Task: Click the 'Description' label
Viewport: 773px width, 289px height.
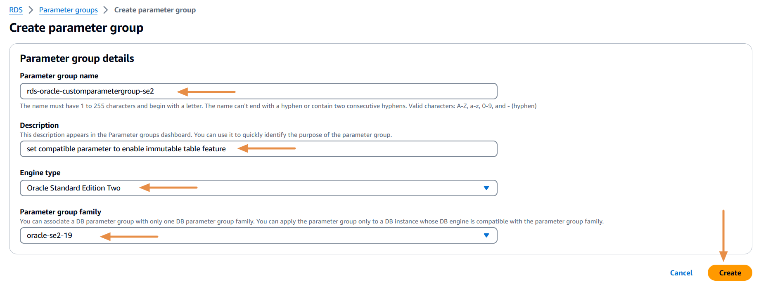Action: 39,125
